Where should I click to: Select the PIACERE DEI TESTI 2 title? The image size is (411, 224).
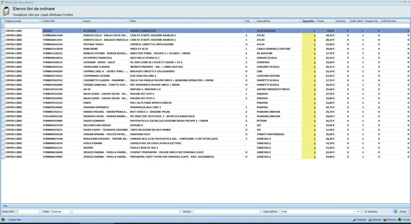pyautogui.click(x=186, y=98)
